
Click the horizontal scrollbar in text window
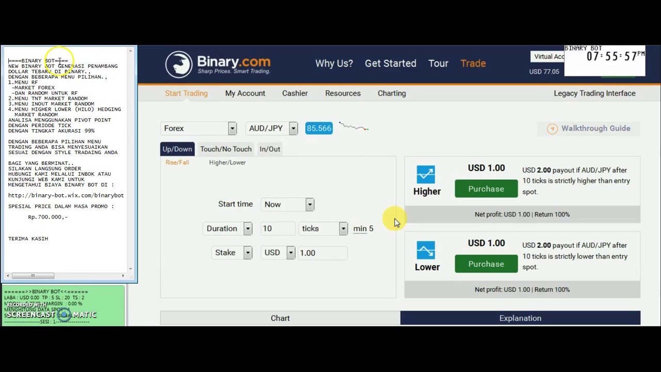[x=33, y=276]
